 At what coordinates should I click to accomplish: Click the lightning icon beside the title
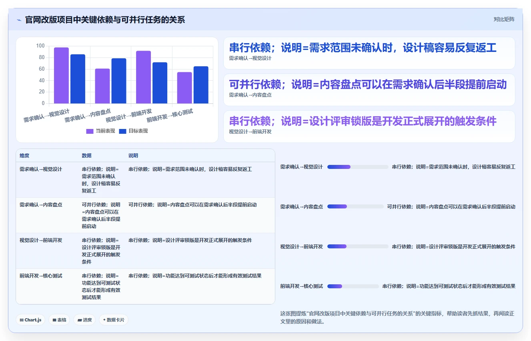19,20
